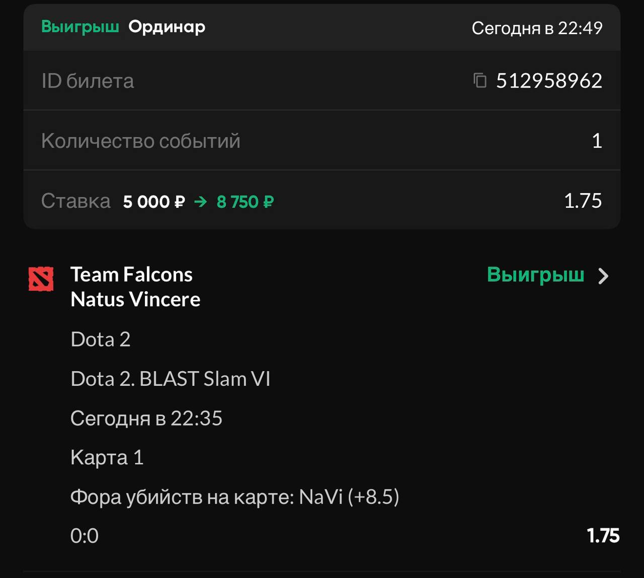Click the 5 000 ₽ stake amount
Image resolution: width=644 pixels, height=578 pixels.
pos(154,202)
